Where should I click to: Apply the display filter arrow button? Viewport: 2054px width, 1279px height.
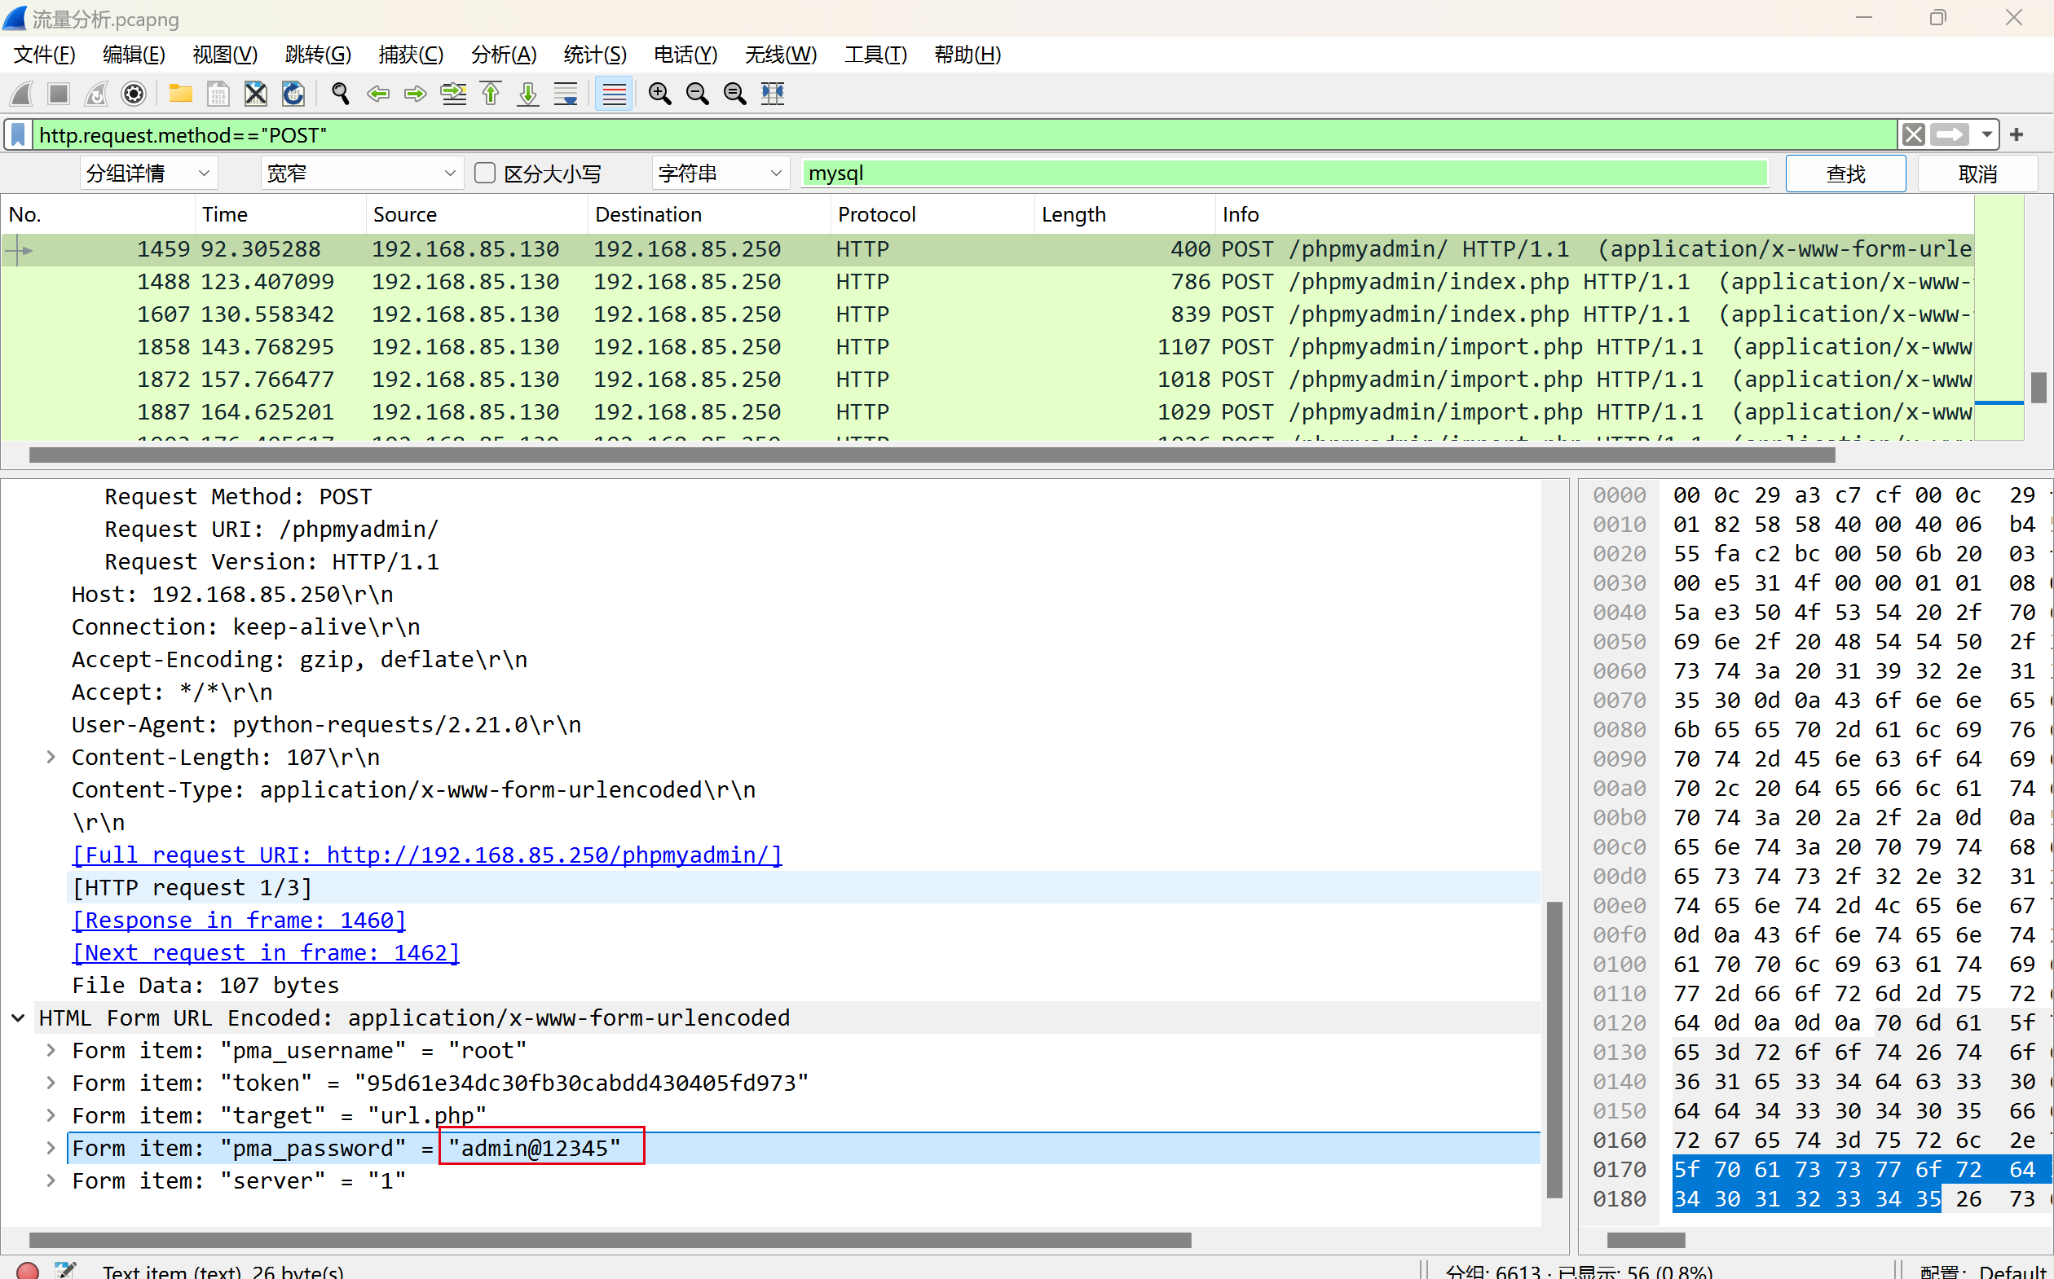pyautogui.click(x=1950, y=134)
